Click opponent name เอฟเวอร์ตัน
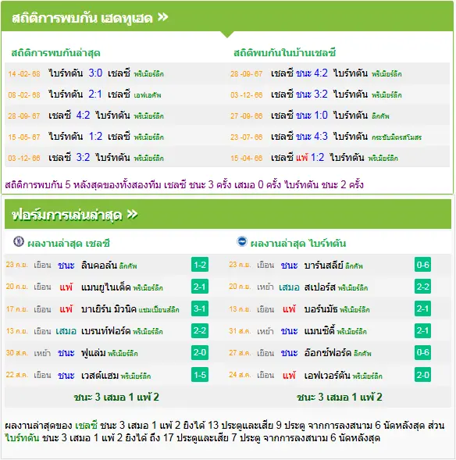456x460 pixels. [327, 375]
